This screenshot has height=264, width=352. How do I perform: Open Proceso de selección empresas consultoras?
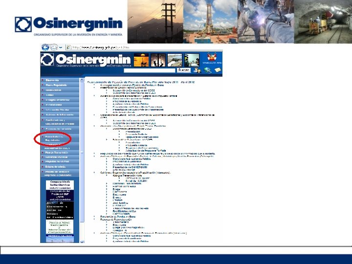pos(60,173)
